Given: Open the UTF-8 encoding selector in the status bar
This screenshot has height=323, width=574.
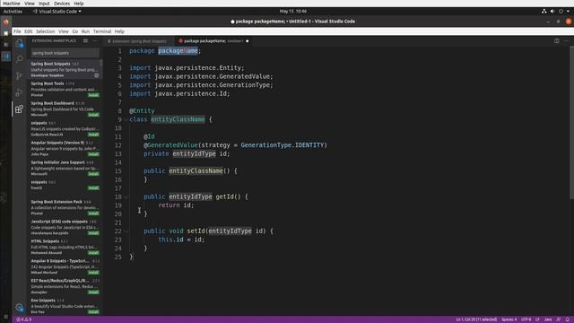Looking at the screenshot, I should click(x=526, y=319).
